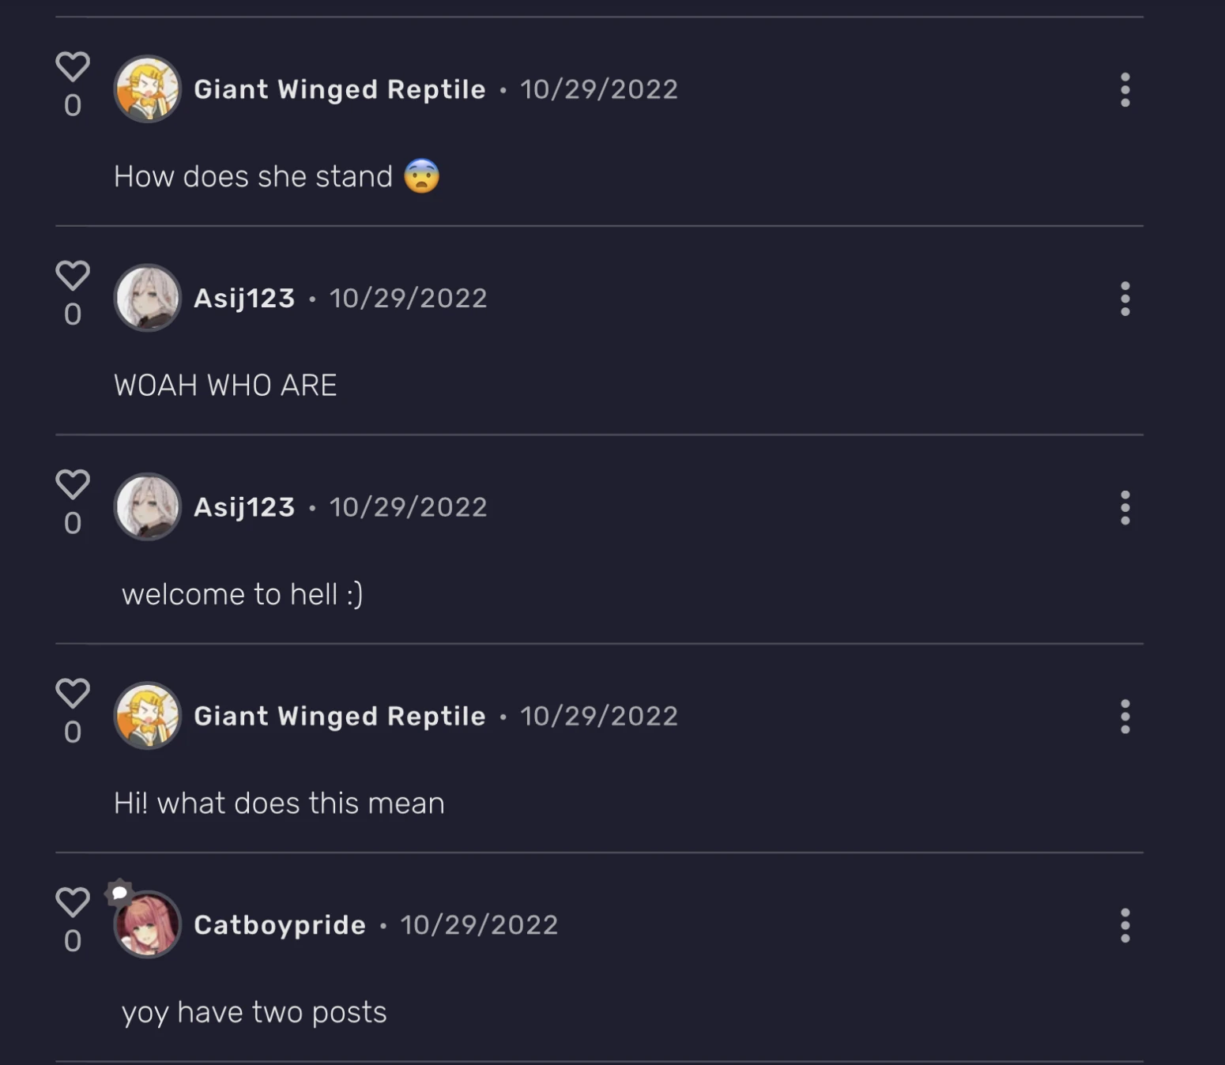Like the "welcome to hell :)" comment
This screenshot has height=1065, width=1225.
pos(73,484)
